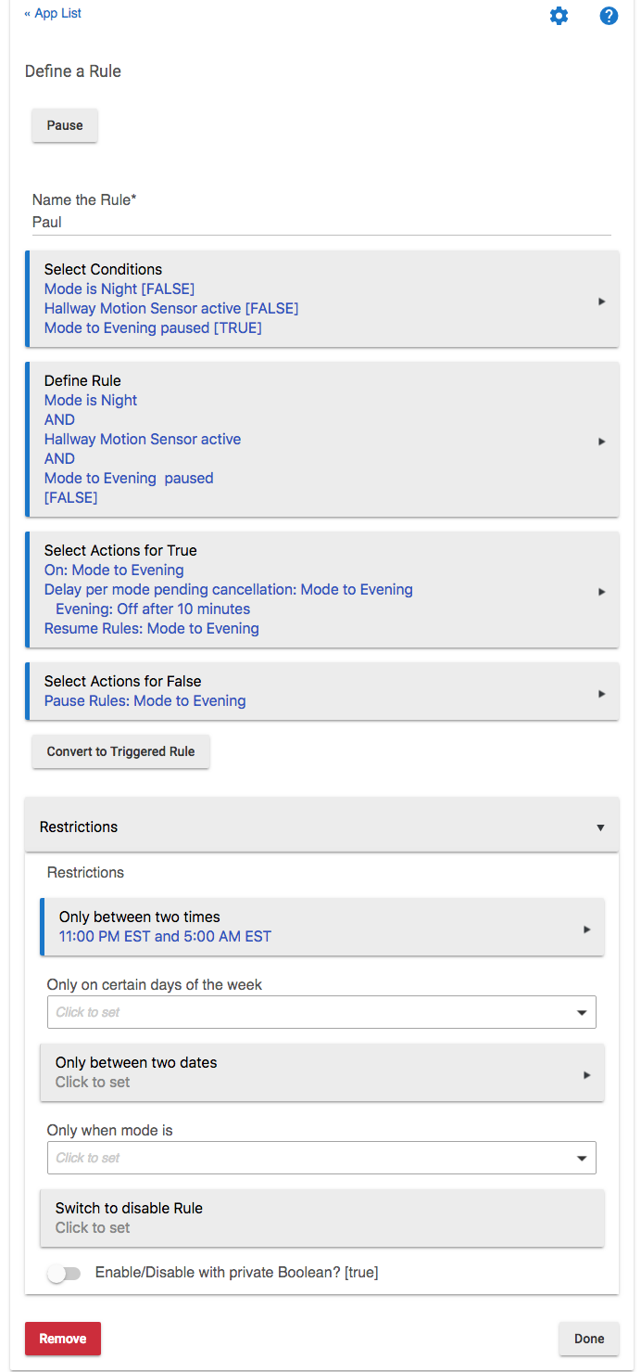
Task: Click Done to save the rule
Action: (x=589, y=1339)
